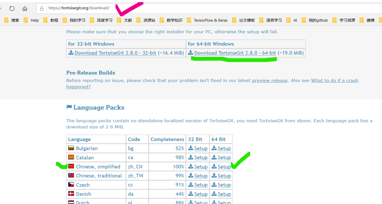
Task: Open the 深度学习 bookmark folder
Action: (x=101, y=20)
